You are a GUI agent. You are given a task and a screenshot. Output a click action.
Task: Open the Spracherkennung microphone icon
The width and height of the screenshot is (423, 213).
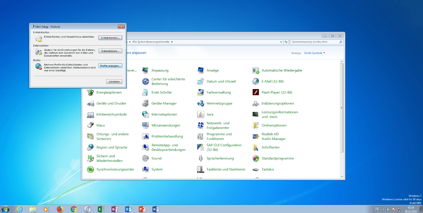(x=201, y=159)
